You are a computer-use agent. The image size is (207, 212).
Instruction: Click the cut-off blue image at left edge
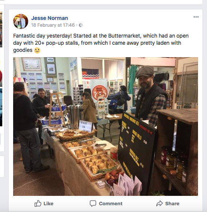1,107
